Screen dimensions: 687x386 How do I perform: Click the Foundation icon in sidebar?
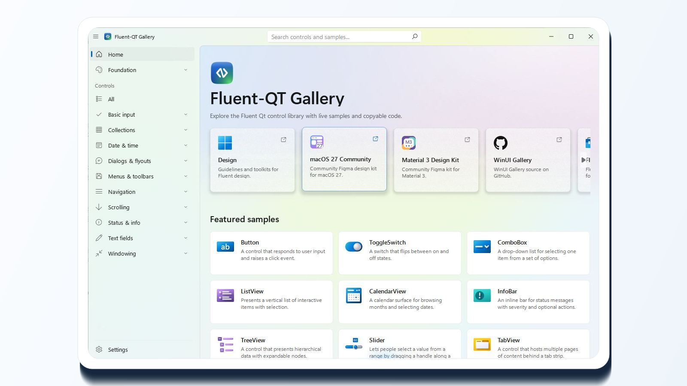tap(99, 70)
